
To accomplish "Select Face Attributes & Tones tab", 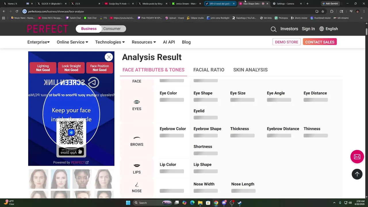I will 154,70.
